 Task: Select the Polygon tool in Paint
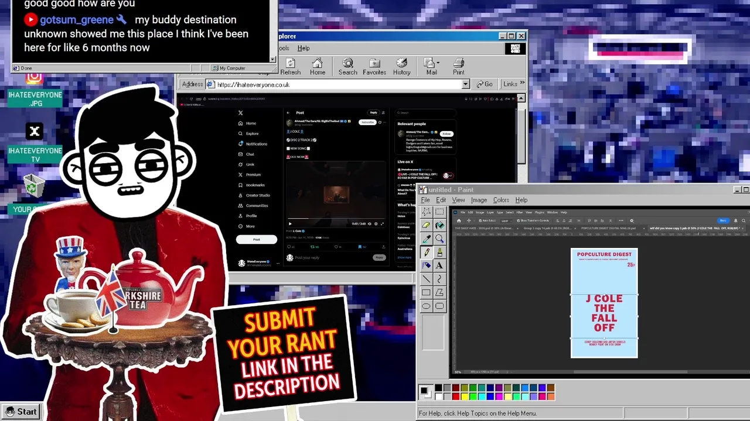tap(439, 292)
